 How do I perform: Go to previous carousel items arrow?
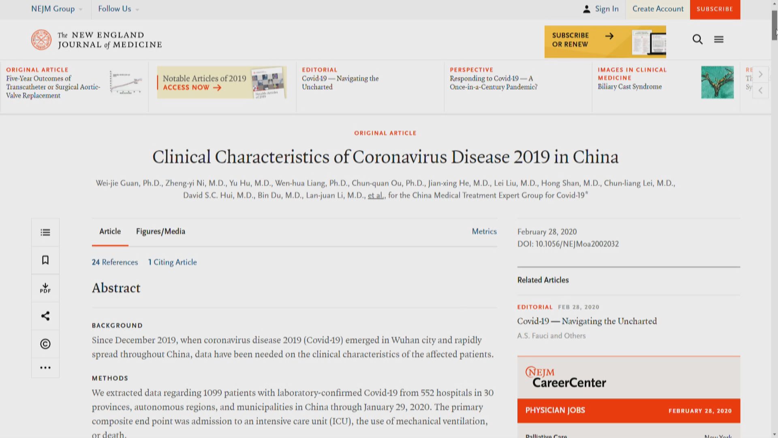click(x=761, y=90)
